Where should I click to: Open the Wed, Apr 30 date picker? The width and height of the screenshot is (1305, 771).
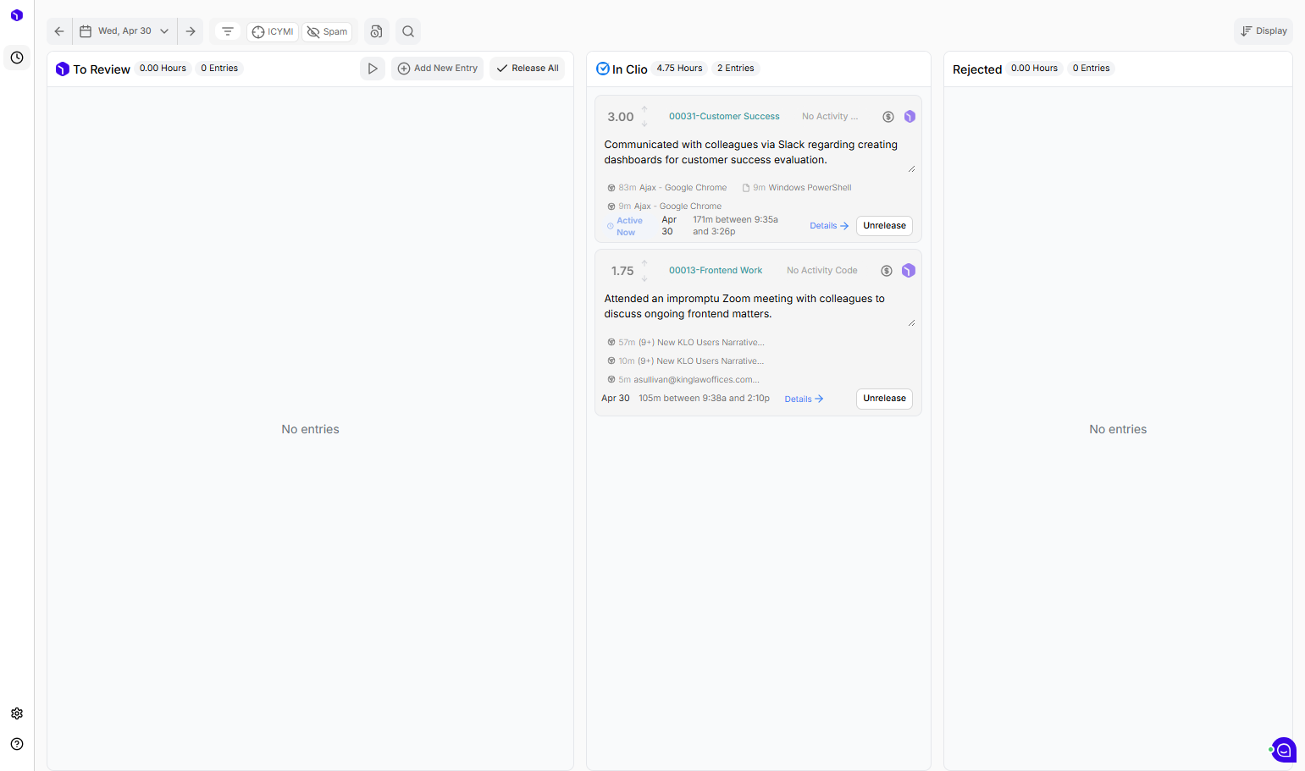click(x=124, y=31)
